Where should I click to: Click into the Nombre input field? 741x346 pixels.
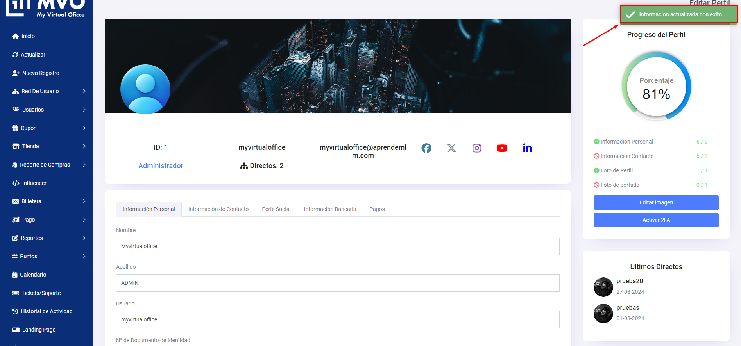click(337, 246)
